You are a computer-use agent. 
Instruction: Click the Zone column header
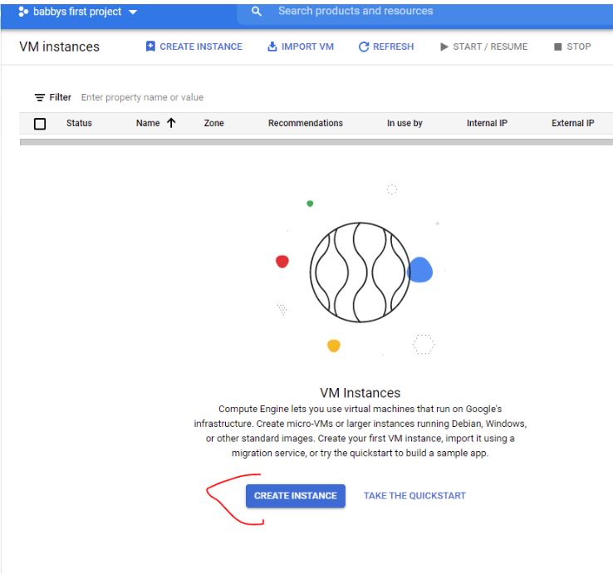[213, 123]
